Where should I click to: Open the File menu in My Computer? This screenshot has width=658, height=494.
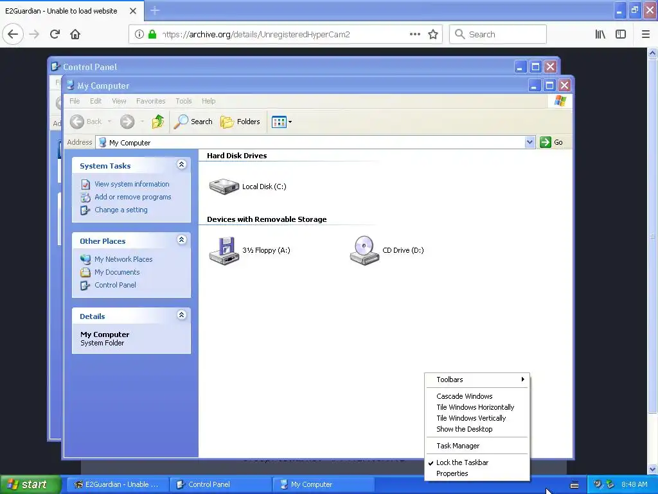click(x=75, y=101)
